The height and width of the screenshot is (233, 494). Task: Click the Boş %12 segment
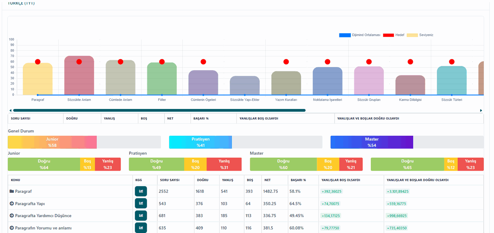pos(451,164)
